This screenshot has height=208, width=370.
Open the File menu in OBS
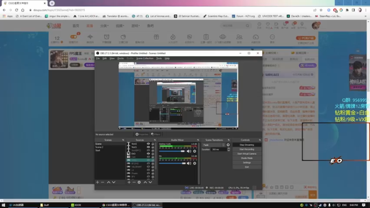tap(98, 59)
